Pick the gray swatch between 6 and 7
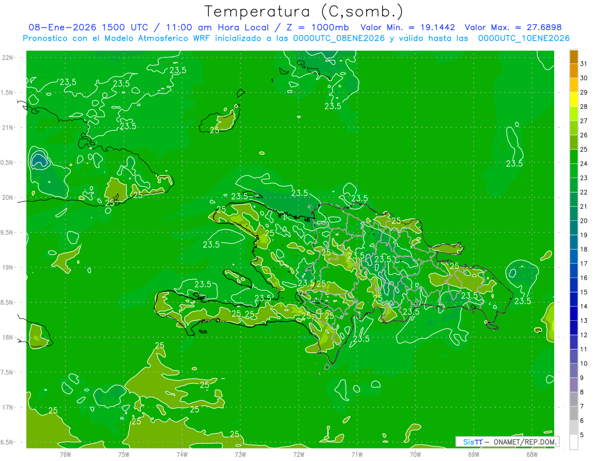This screenshot has width=597, height=461. (574, 414)
